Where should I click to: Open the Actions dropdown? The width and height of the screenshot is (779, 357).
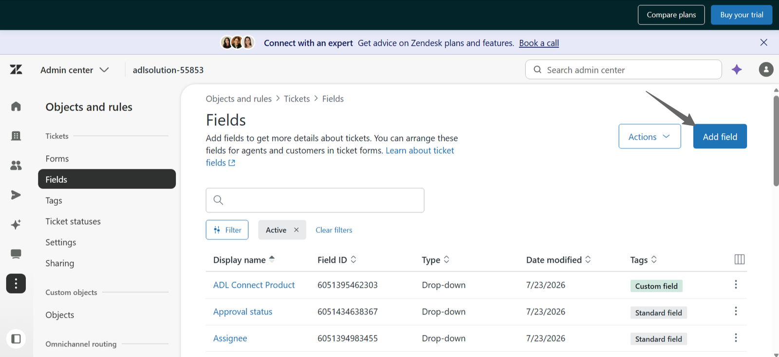[x=649, y=136]
